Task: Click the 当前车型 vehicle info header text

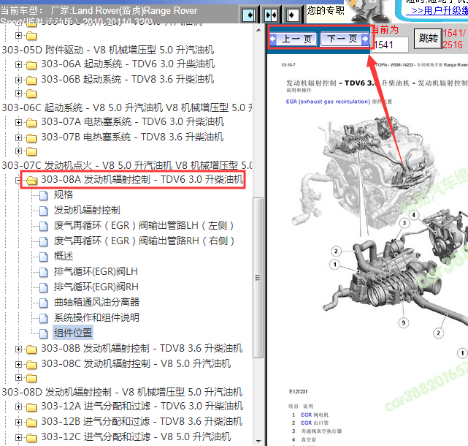Action: 99,15
